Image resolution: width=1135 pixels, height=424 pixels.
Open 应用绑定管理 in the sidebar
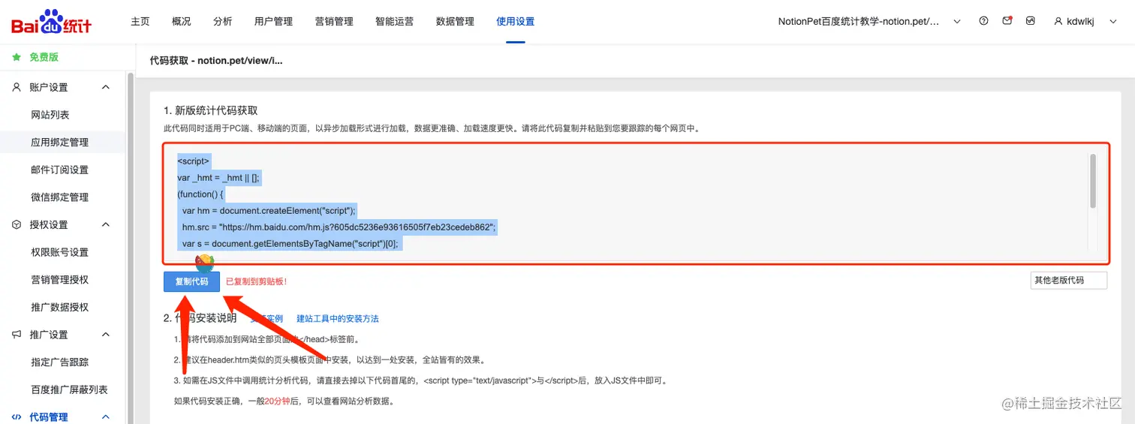coord(60,142)
